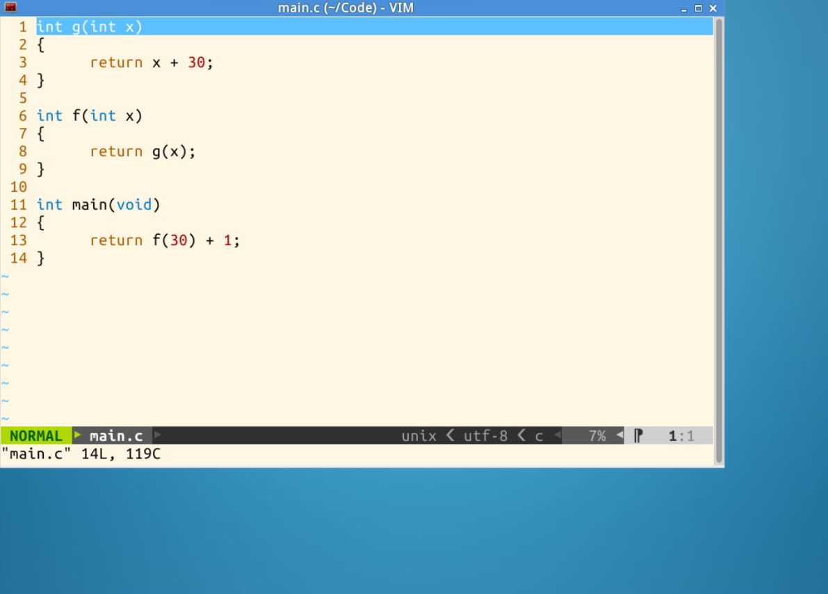Click the 7% position indicator
The height and width of the screenshot is (594, 828).
(x=597, y=436)
